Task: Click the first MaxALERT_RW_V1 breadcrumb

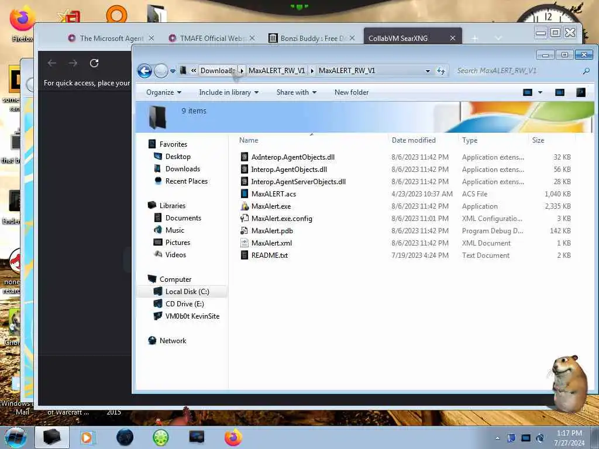Action: [277, 71]
